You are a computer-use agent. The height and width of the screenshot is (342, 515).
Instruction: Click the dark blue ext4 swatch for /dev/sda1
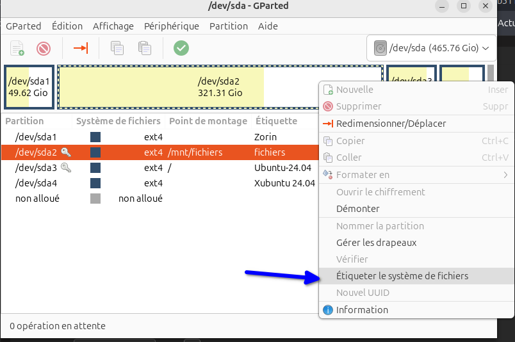point(95,137)
